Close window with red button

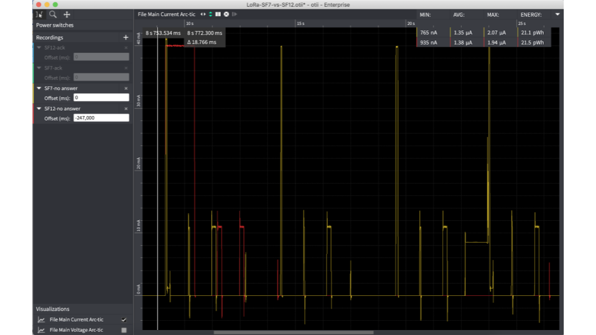pos(38,4)
